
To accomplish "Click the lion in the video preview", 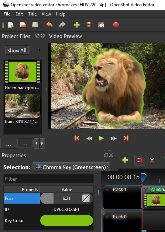I will [x=114, y=87].
